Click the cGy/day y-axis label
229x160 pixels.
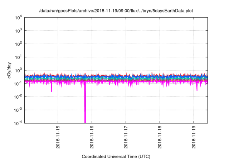point(9,70)
